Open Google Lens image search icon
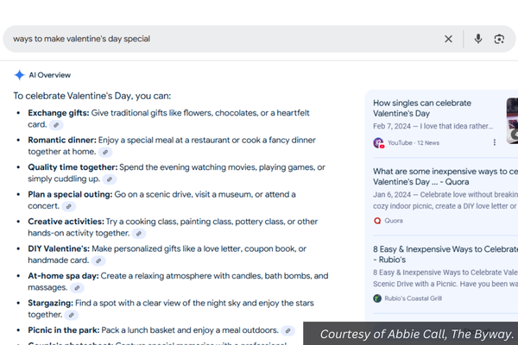 499,39
